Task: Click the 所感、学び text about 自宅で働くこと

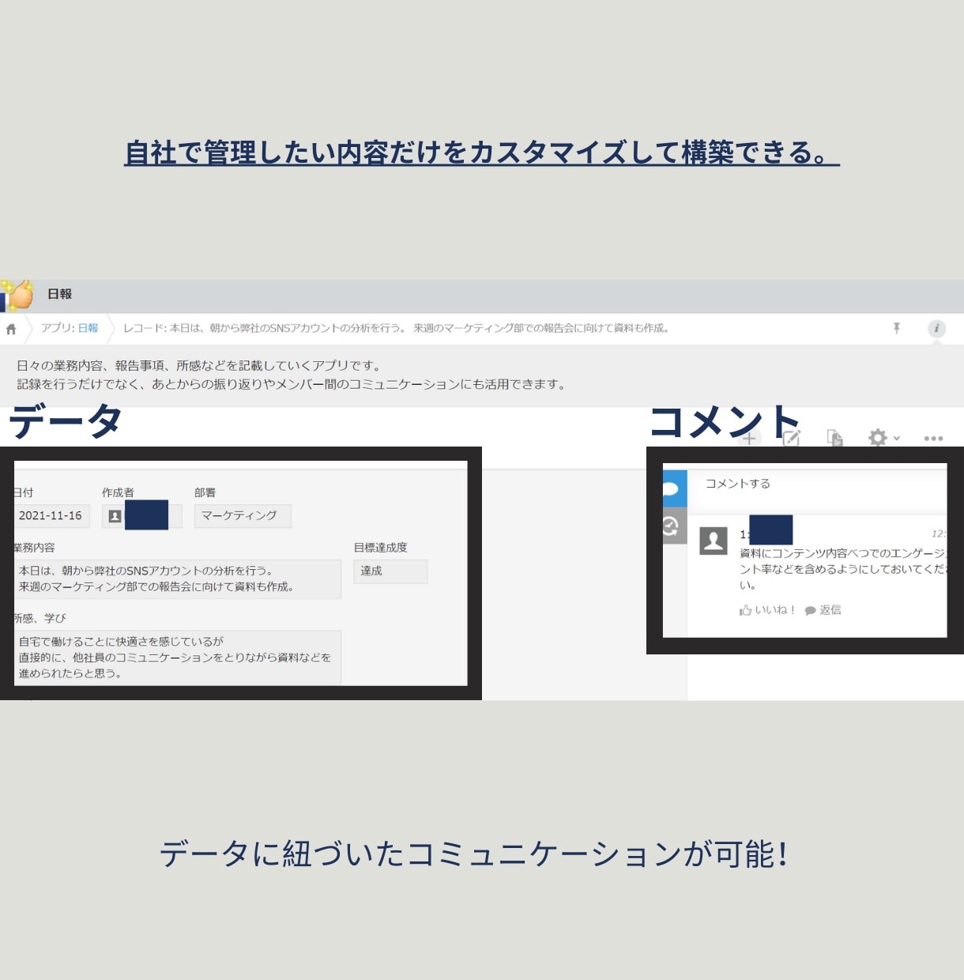Action: point(178,658)
